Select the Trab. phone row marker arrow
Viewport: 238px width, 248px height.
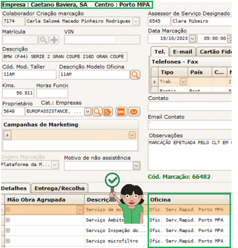pos(154,82)
